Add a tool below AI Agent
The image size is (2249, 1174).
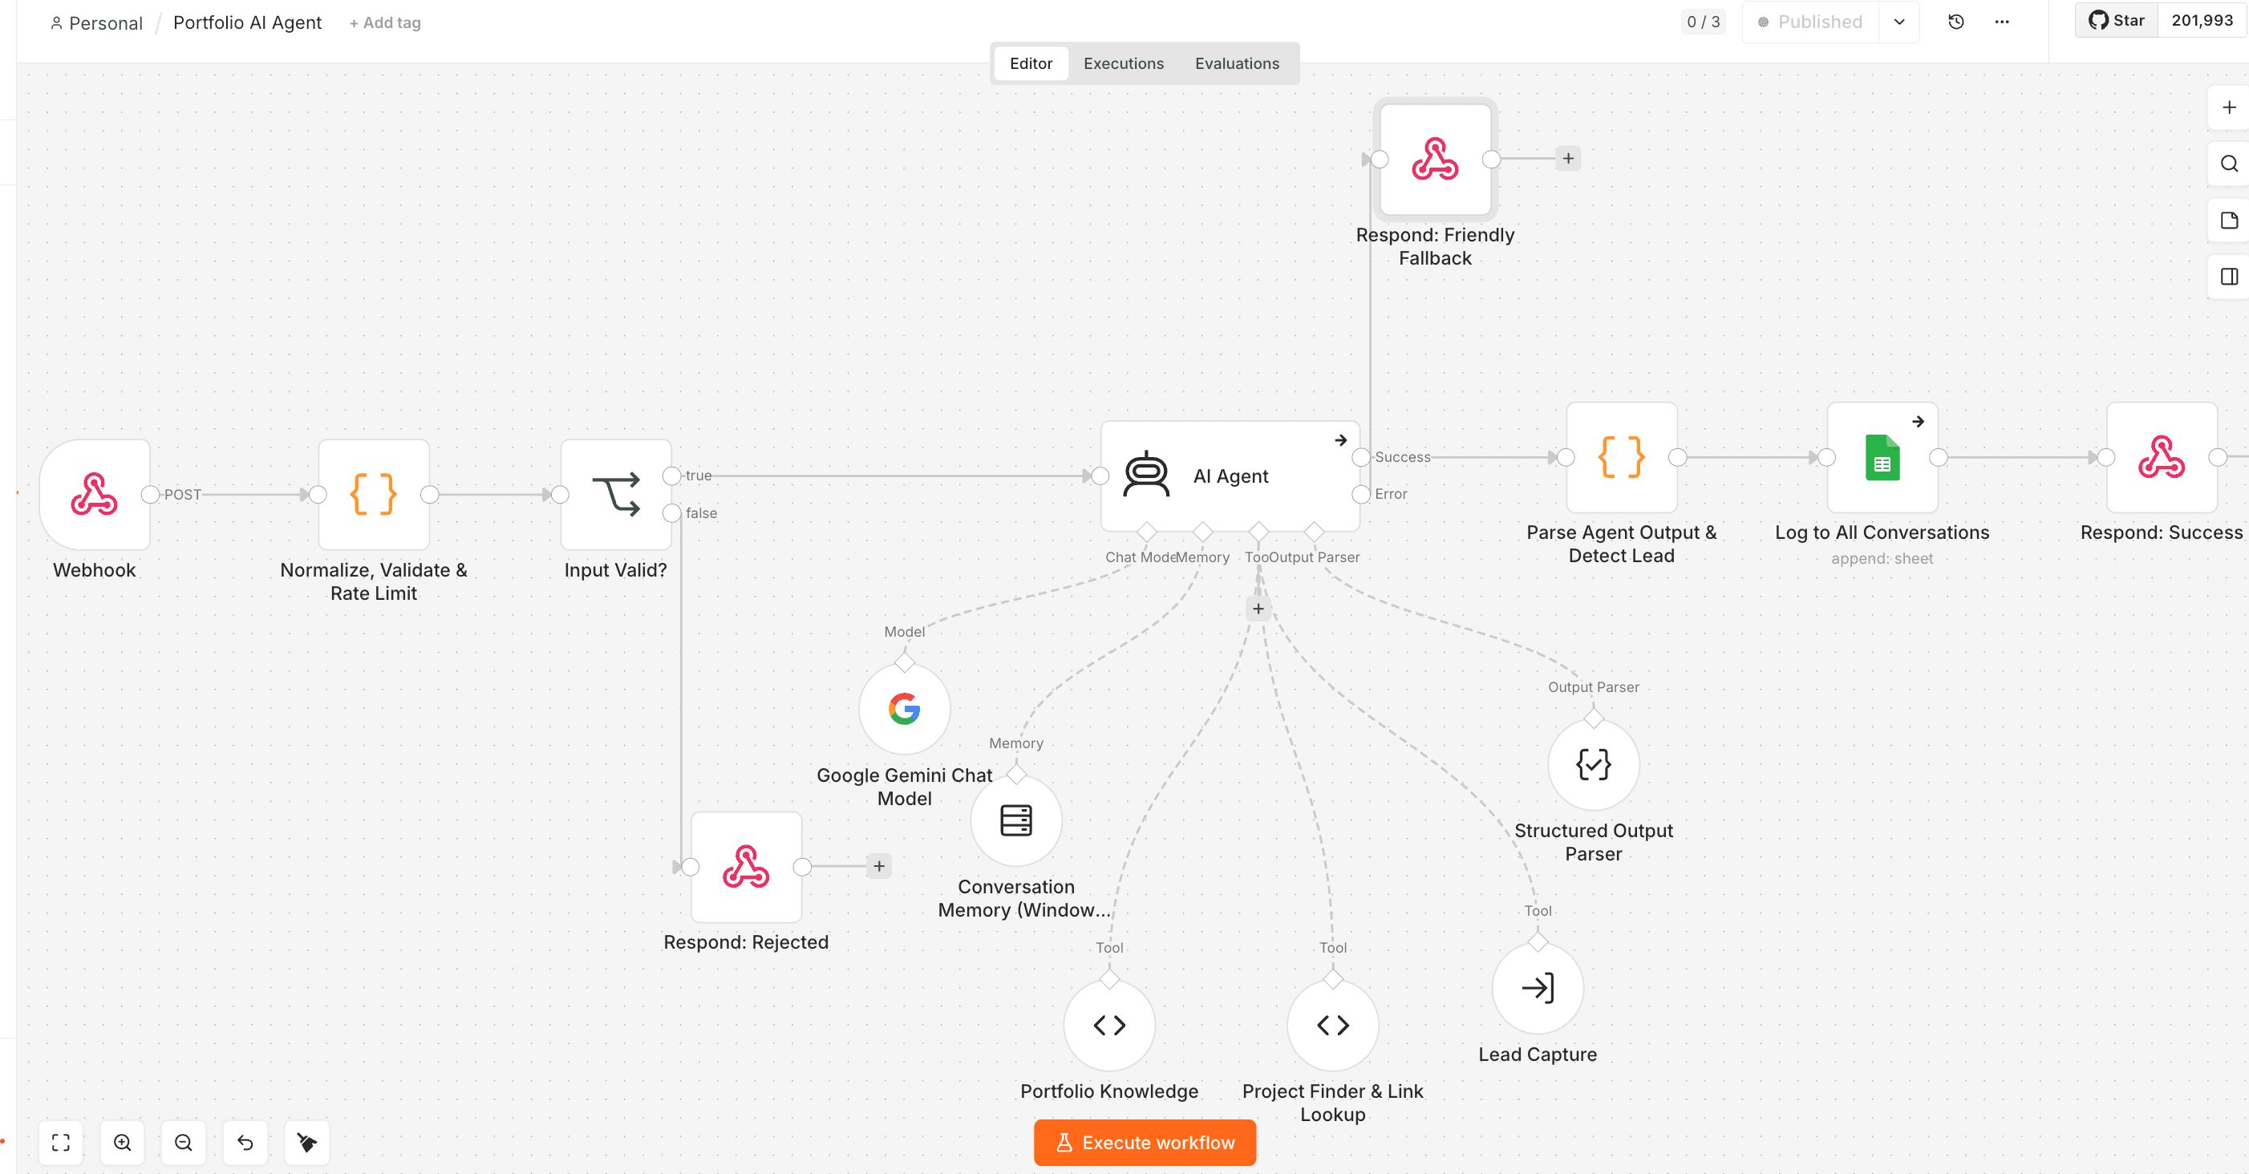pyautogui.click(x=1258, y=609)
